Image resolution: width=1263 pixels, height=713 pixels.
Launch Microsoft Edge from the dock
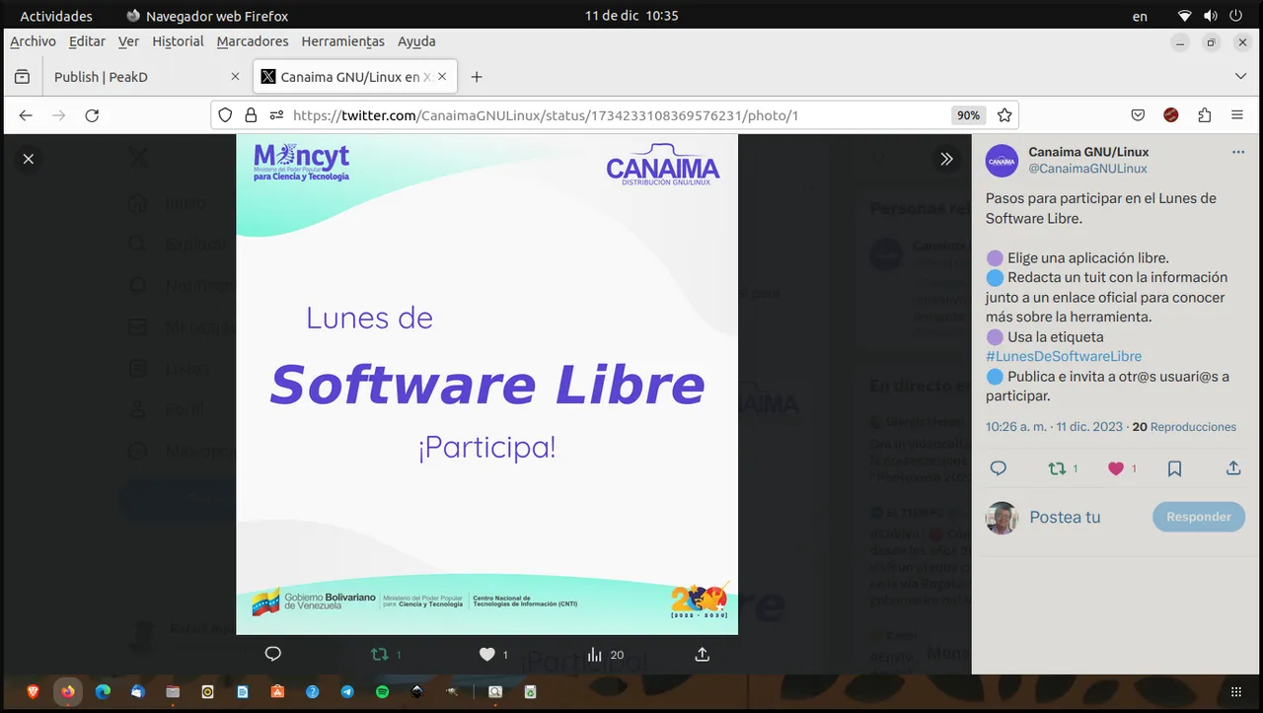pos(103,692)
